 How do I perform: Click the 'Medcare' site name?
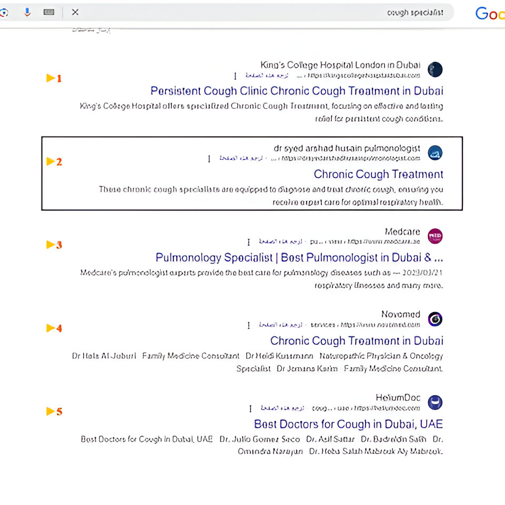(x=402, y=232)
